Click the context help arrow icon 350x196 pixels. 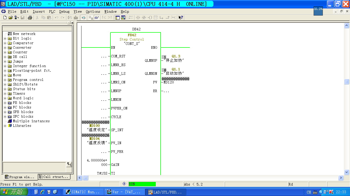click(181, 18)
